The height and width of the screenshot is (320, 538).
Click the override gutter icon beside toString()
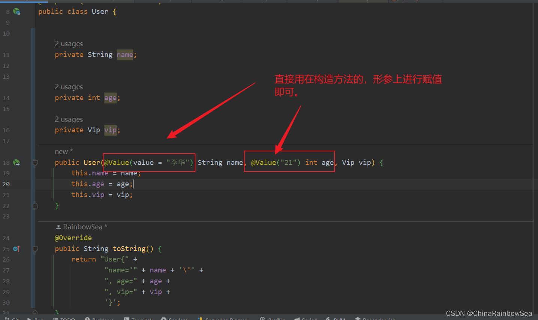click(x=17, y=249)
